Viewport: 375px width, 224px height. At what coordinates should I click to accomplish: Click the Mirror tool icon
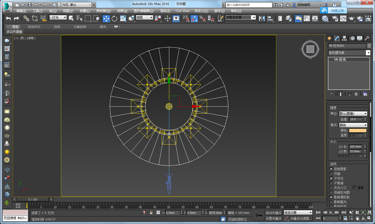(x=262, y=18)
